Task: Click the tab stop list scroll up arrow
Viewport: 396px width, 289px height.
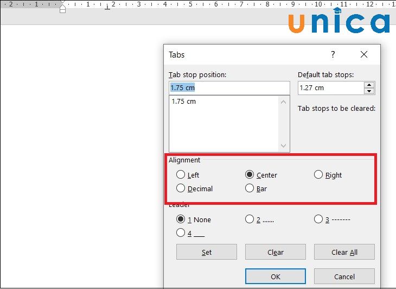Action: (x=283, y=102)
